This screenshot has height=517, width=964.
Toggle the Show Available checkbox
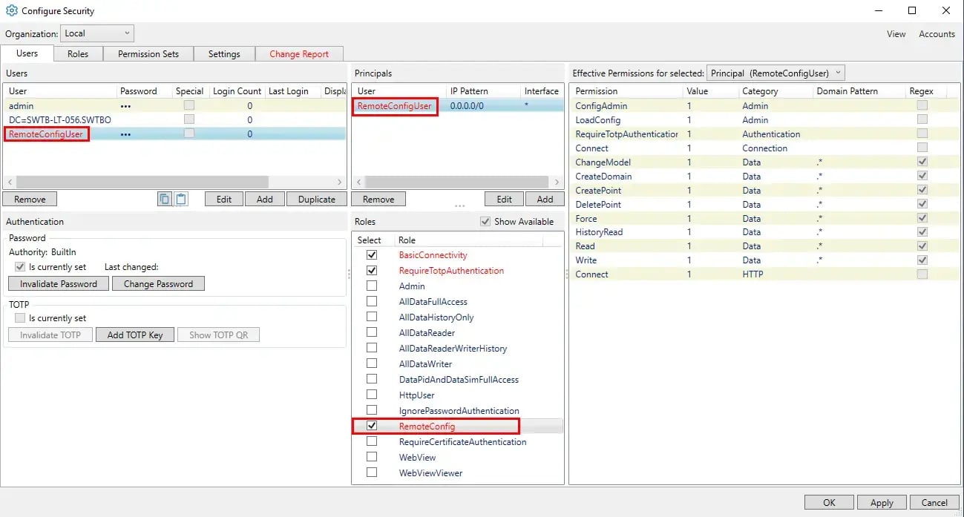(x=485, y=221)
